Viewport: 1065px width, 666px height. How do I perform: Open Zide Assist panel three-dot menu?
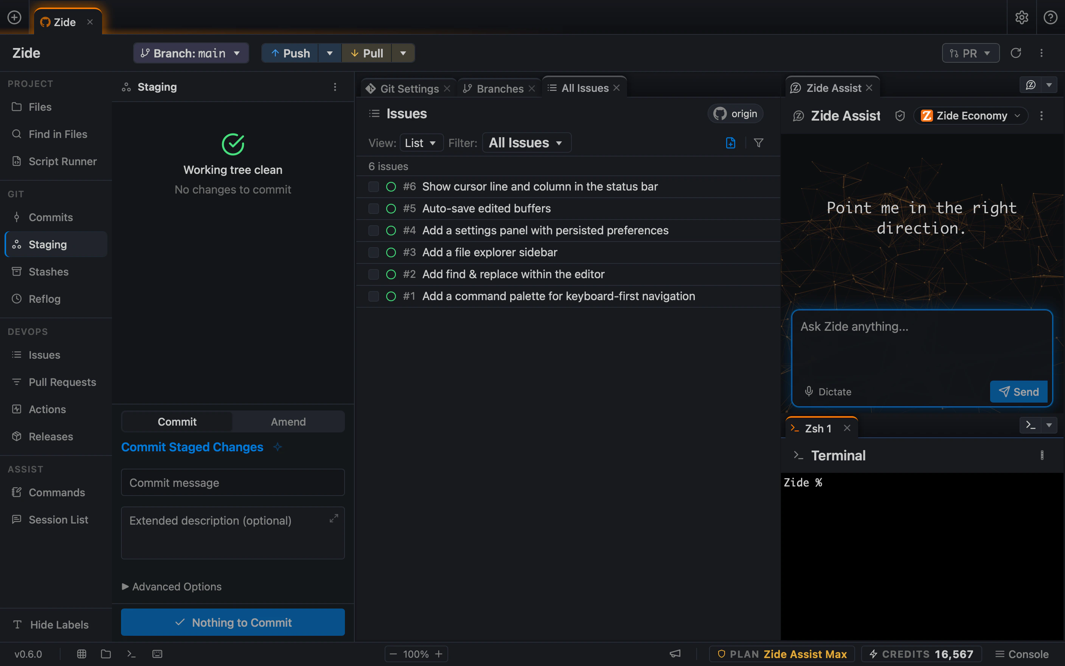point(1041,115)
